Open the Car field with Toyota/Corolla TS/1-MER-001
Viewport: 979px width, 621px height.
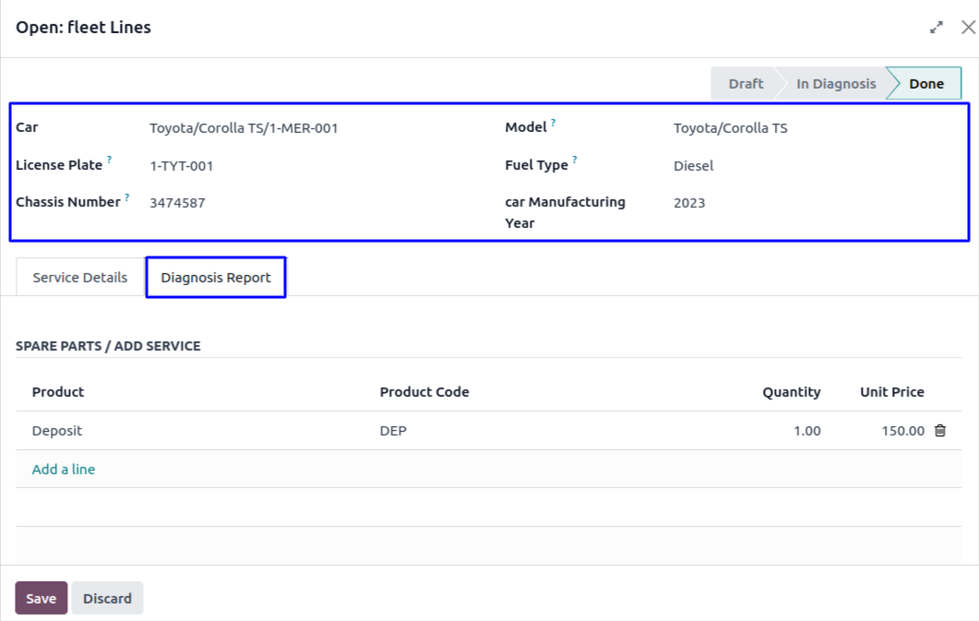tap(244, 128)
